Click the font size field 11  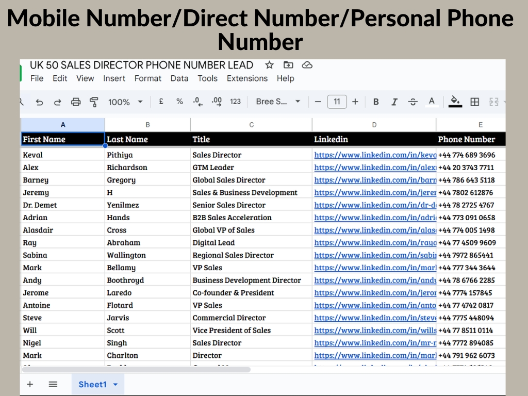(x=337, y=102)
